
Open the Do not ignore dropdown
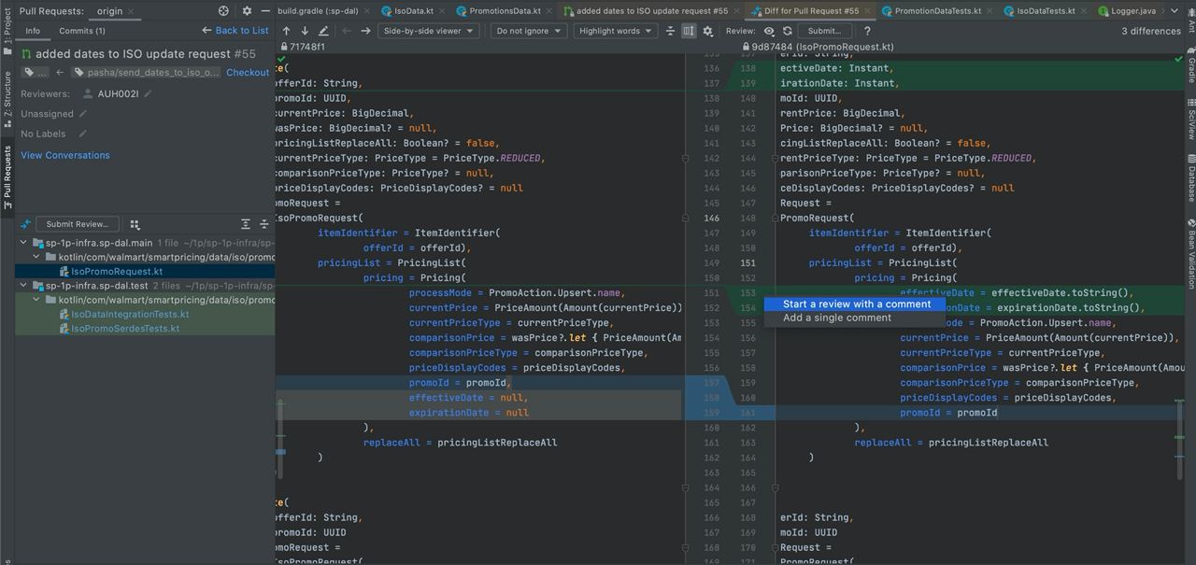[x=529, y=31]
